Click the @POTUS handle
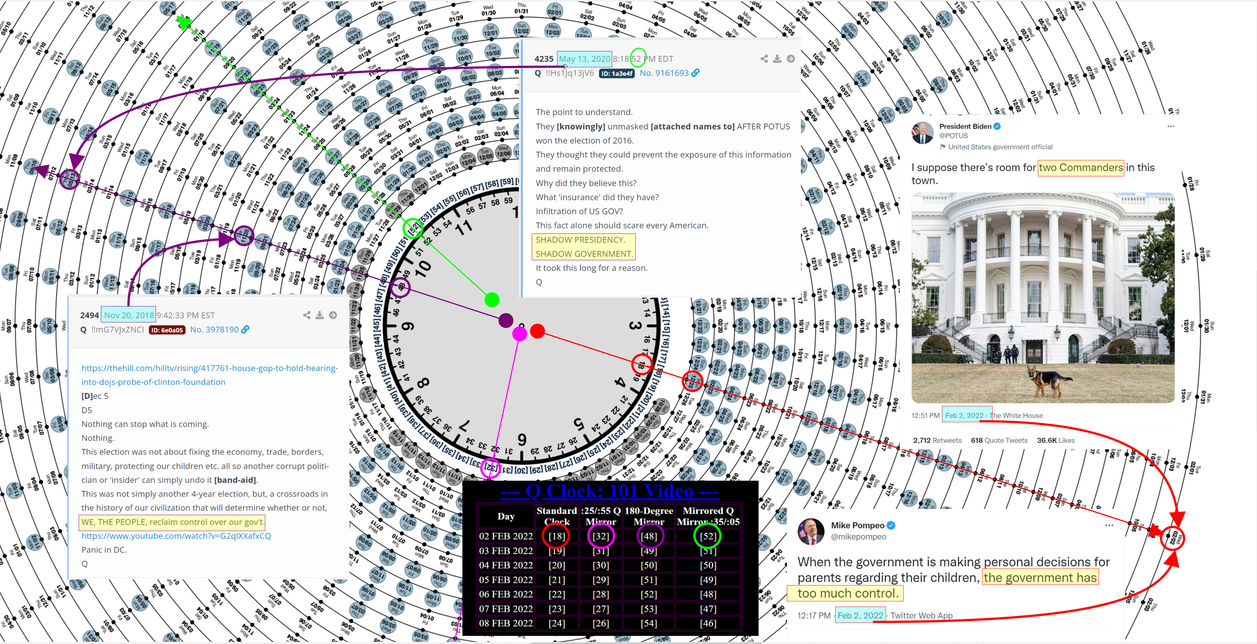 (x=953, y=136)
